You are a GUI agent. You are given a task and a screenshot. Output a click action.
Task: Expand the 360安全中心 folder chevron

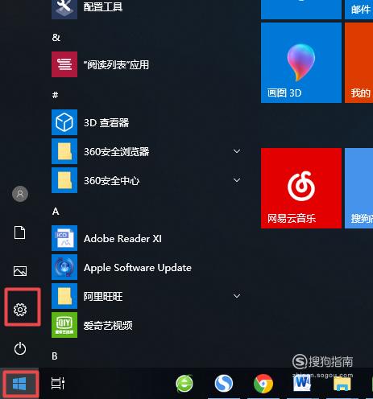(x=237, y=180)
